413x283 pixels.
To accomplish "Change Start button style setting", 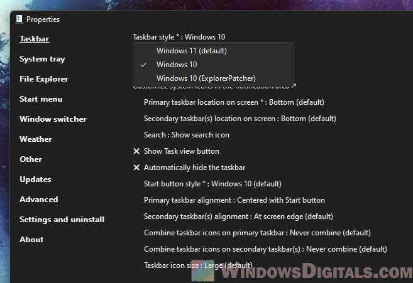I will 212,184.
